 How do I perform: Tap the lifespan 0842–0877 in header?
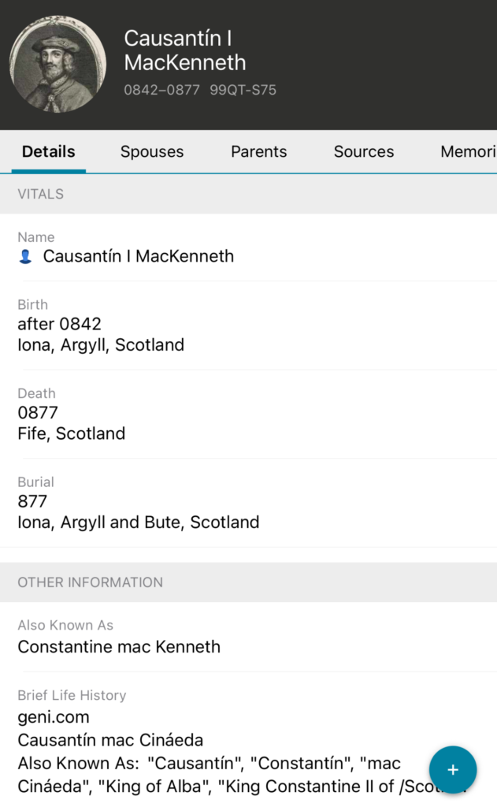tap(162, 90)
